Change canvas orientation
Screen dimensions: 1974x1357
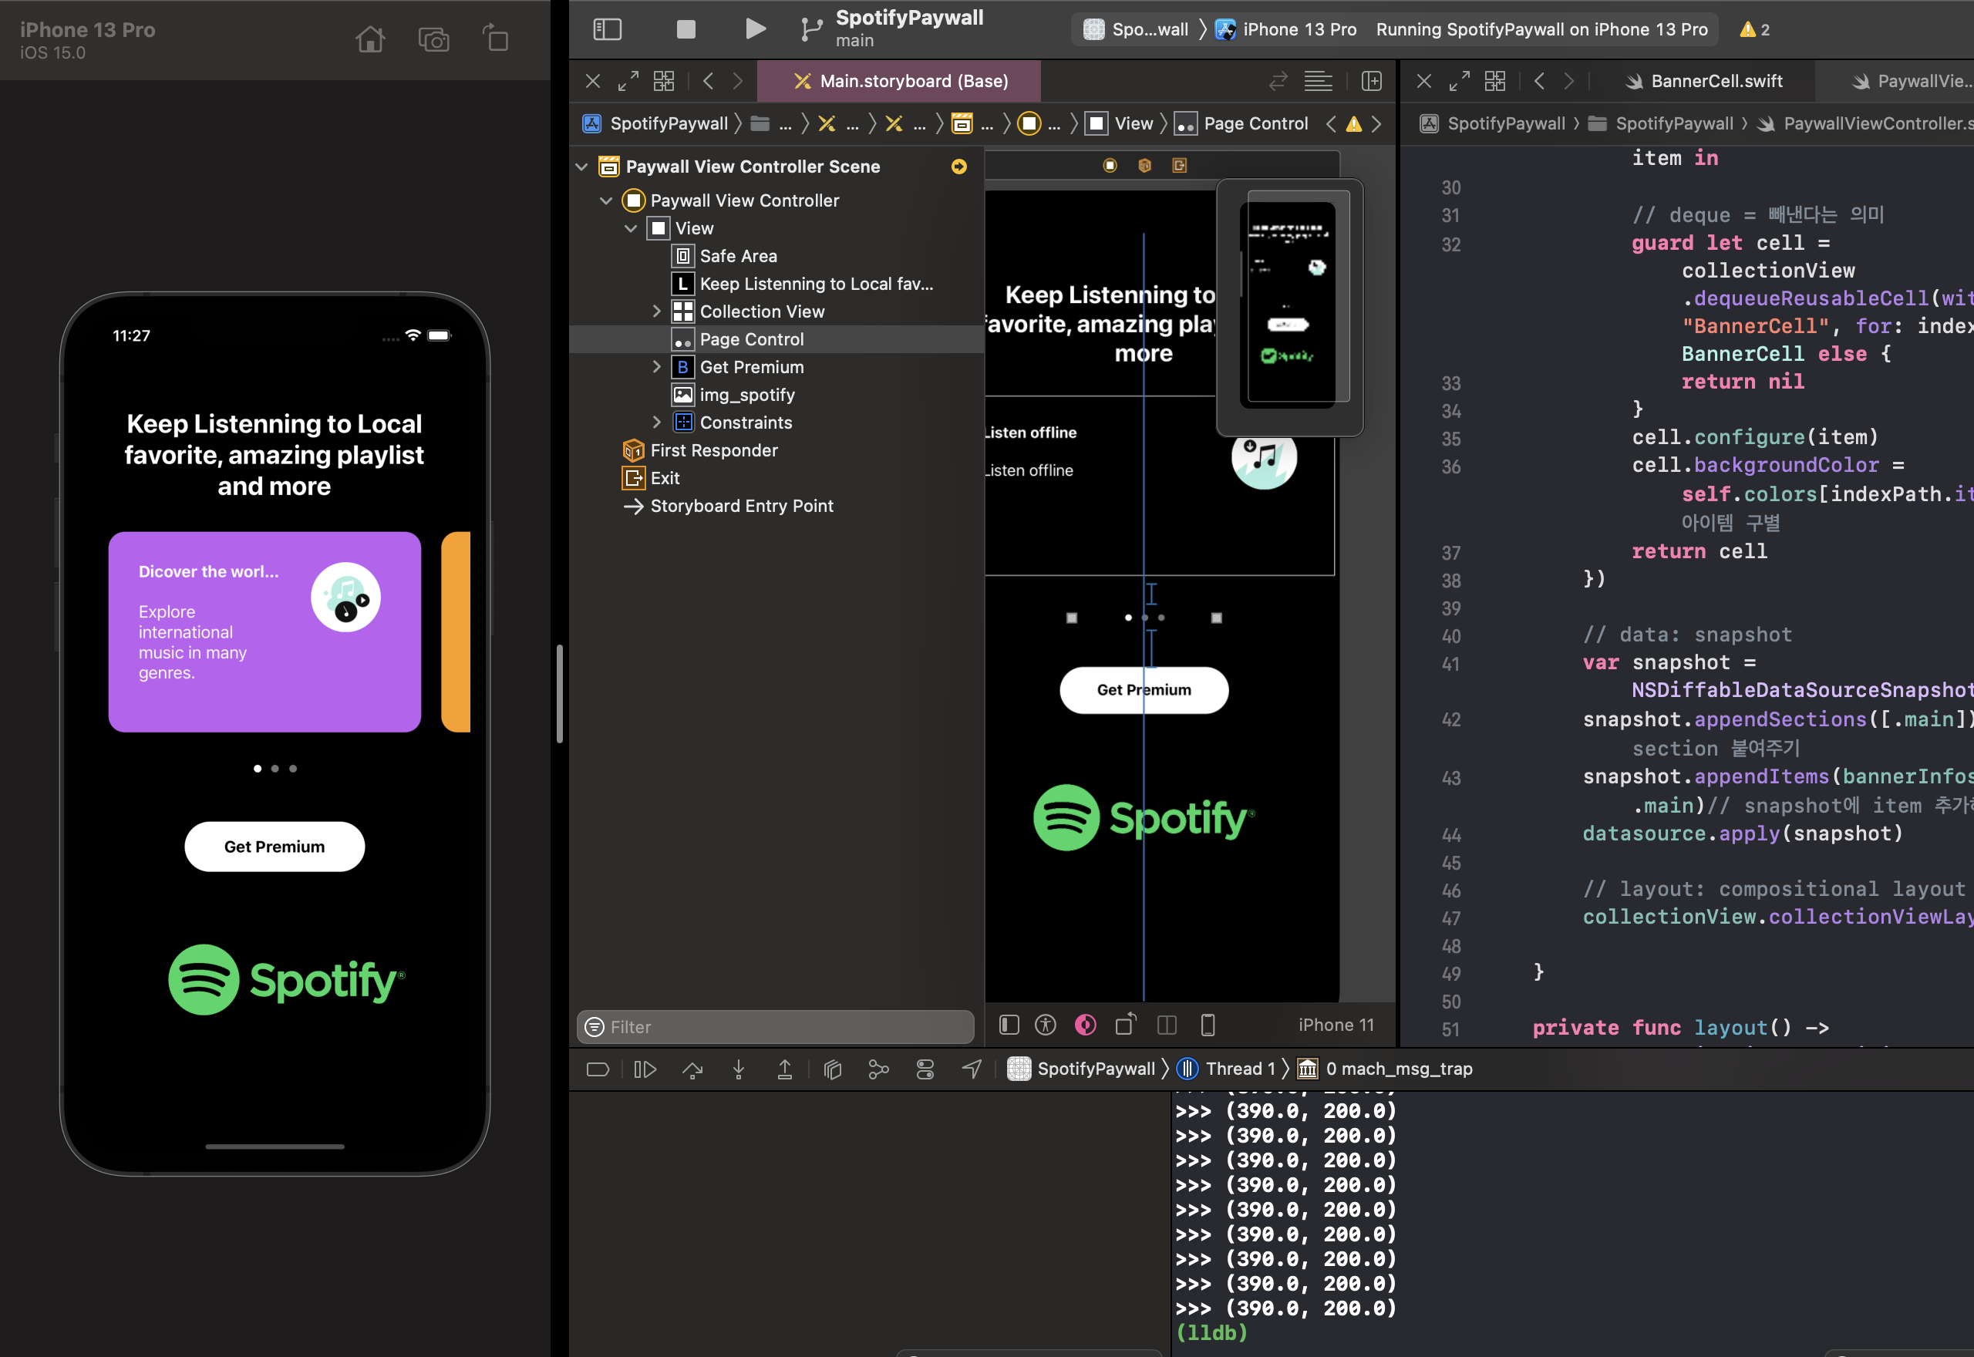tap(1126, 1024)
